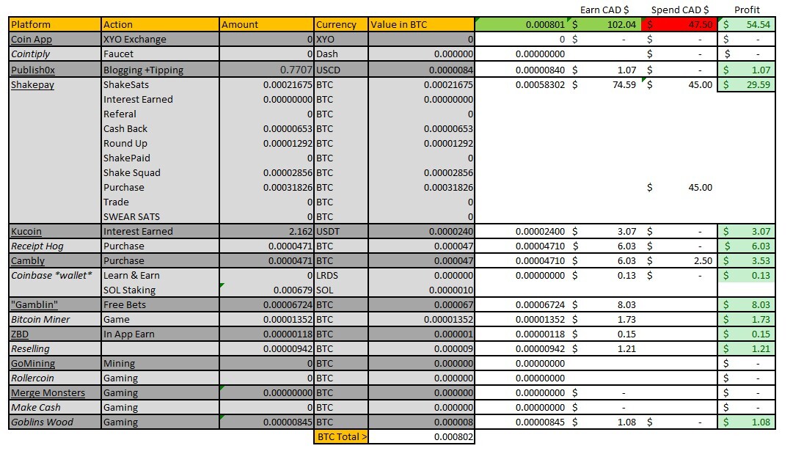Select the 2.162 amount cell
The height and width of the screenshot is (454, 793).
coord(266,232)
